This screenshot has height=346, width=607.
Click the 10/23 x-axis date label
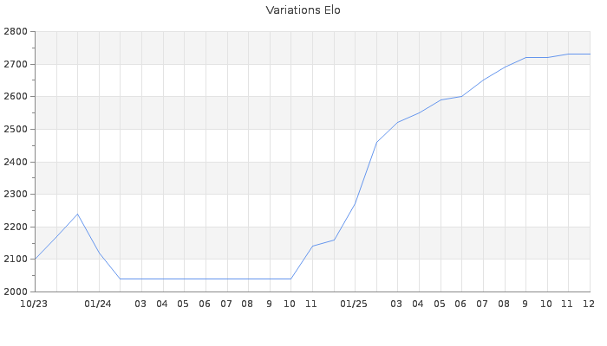[x=34, y=304]
